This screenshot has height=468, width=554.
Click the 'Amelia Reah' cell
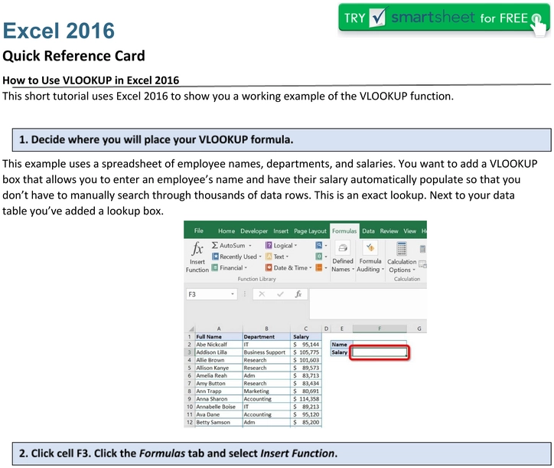click(219, 375)
